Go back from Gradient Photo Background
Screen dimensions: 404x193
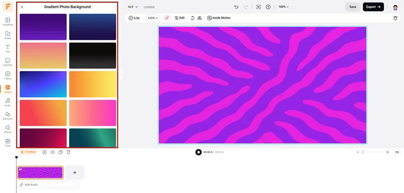tap(22, 7)
